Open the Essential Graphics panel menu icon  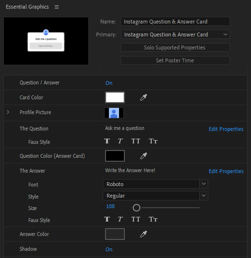point(57,7)
